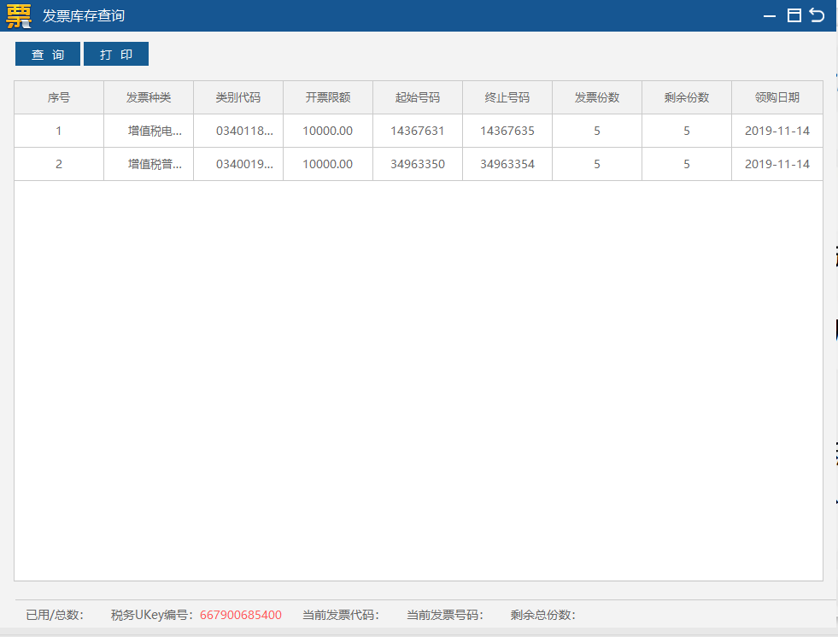Click the 当前发票代码 status label
The image size is (838, 637).
[341, 615]
